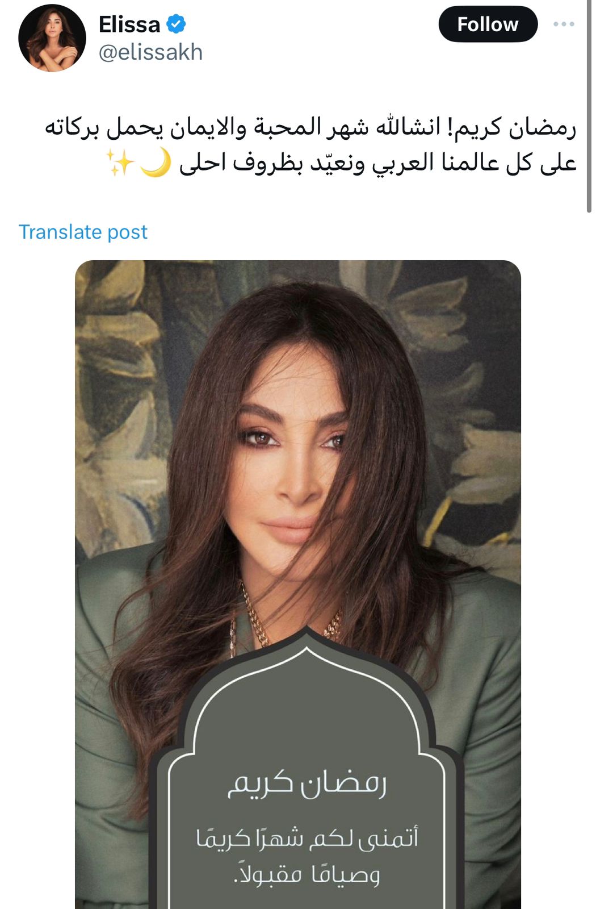Click the Follow button

tap(488, 24)
